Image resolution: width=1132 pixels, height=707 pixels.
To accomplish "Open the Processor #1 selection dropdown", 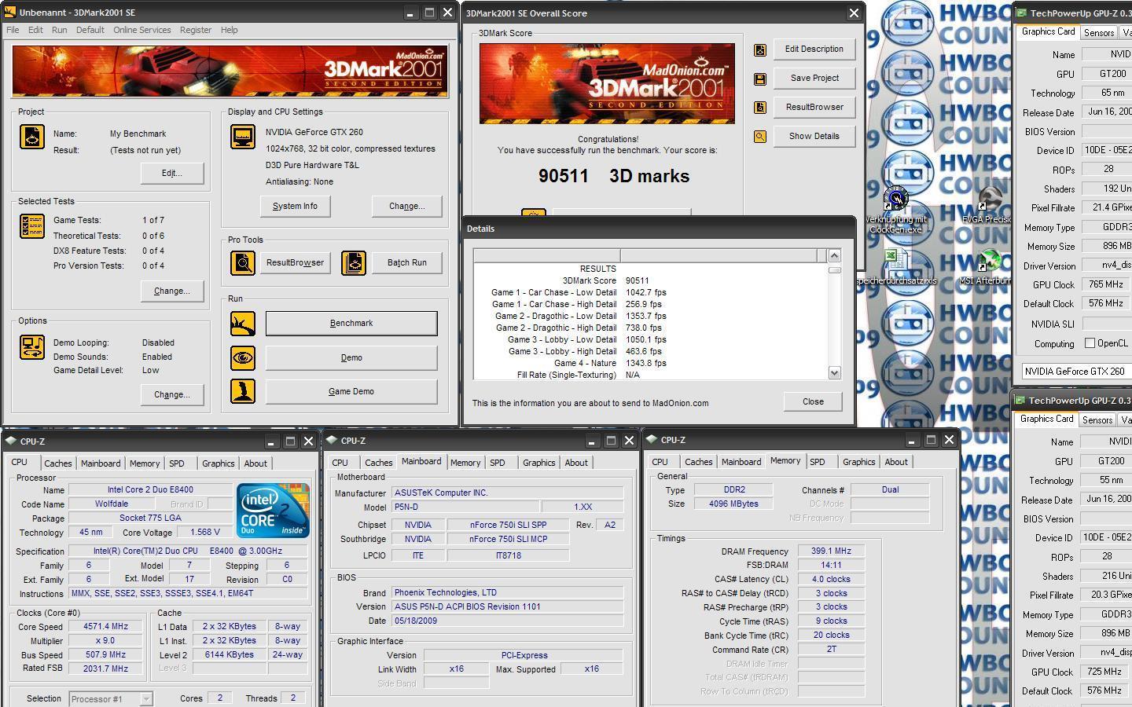I will [x=146, y=698].
